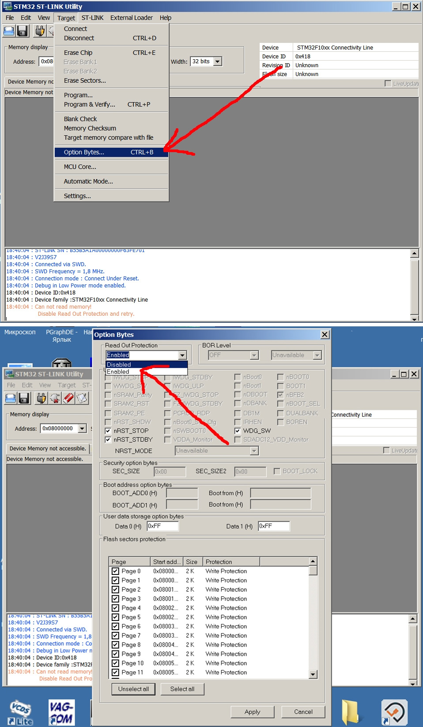Click the Save file floppy icon in top toolbar

pos(23,31)
